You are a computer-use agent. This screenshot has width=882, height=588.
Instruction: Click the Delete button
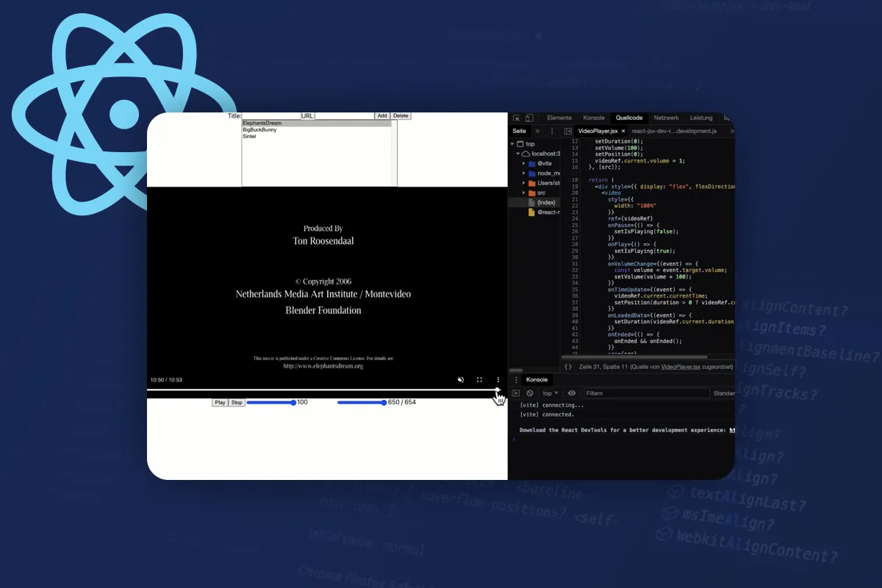coord(401,116)
